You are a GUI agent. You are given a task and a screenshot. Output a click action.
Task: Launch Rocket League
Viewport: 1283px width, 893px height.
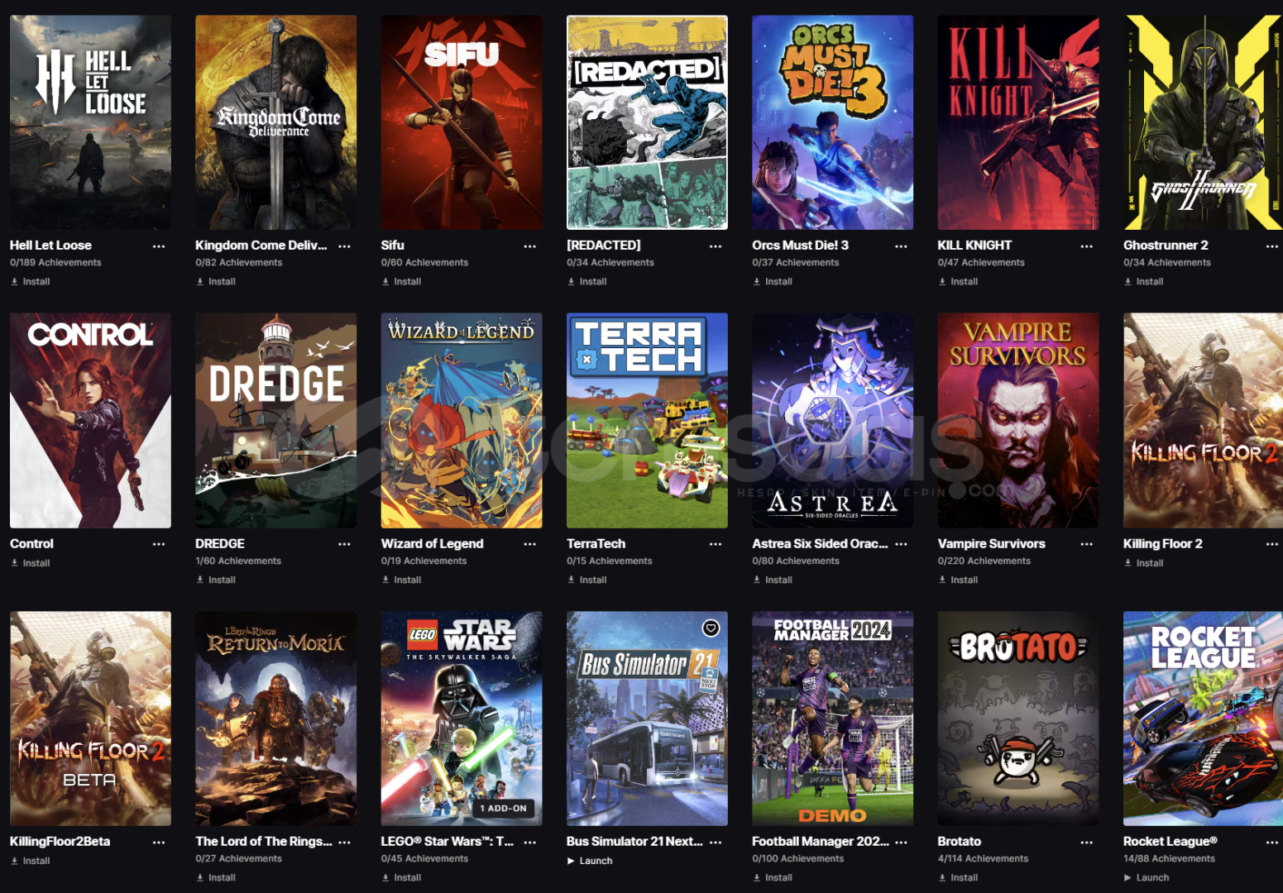(1147, 878)
